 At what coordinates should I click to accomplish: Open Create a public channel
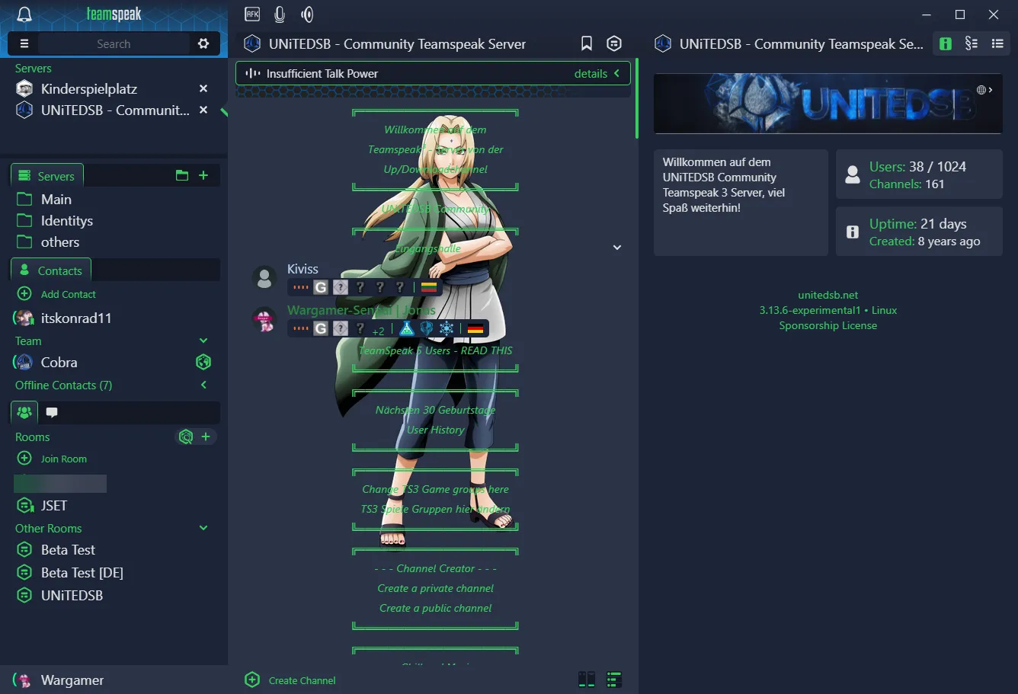[x=435, y=608]
